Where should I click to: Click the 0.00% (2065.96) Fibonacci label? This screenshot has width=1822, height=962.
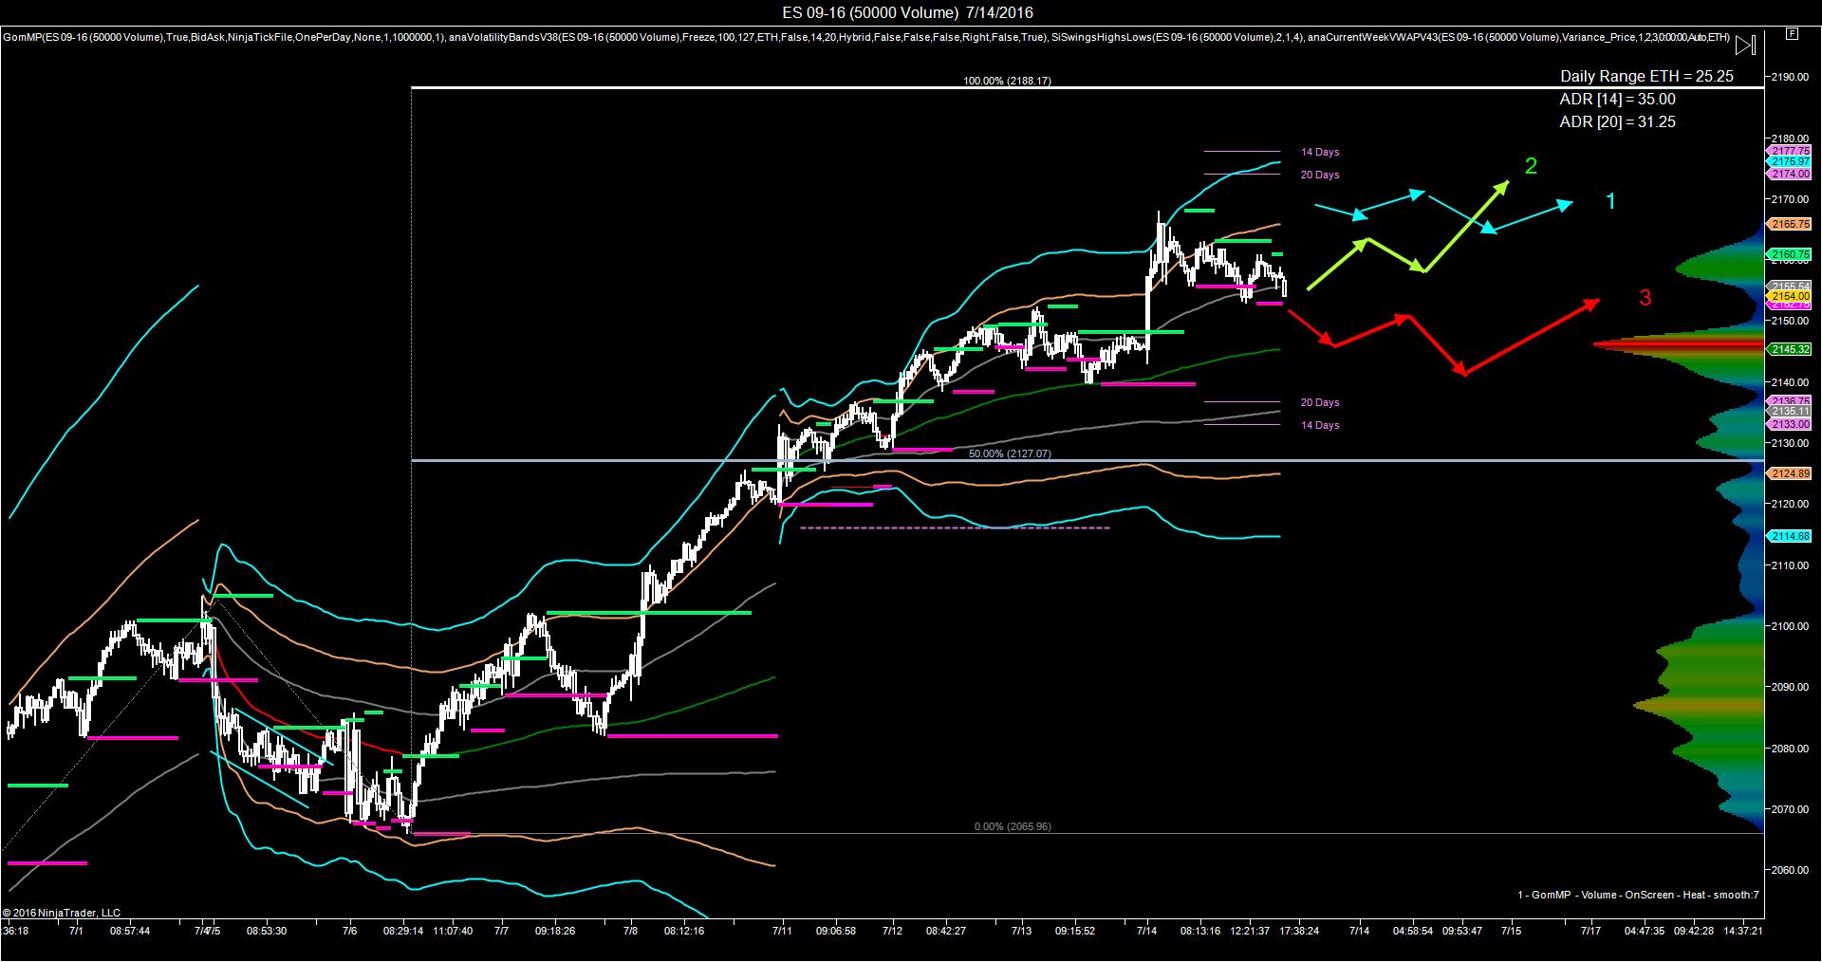[x=1013, y=826]
